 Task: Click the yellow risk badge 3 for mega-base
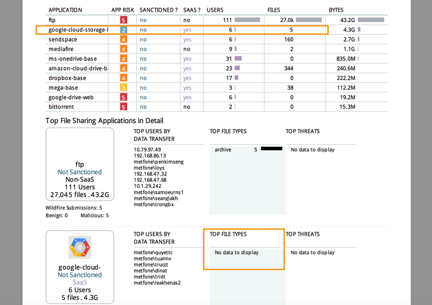(x=124, y=87)
